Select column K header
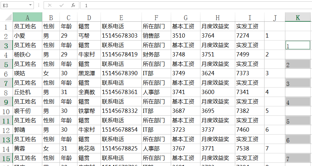Viewport: 312px width, 166px height. [298, 17]
